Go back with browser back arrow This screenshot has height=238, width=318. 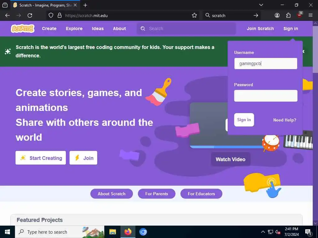(x=7, y=15)
